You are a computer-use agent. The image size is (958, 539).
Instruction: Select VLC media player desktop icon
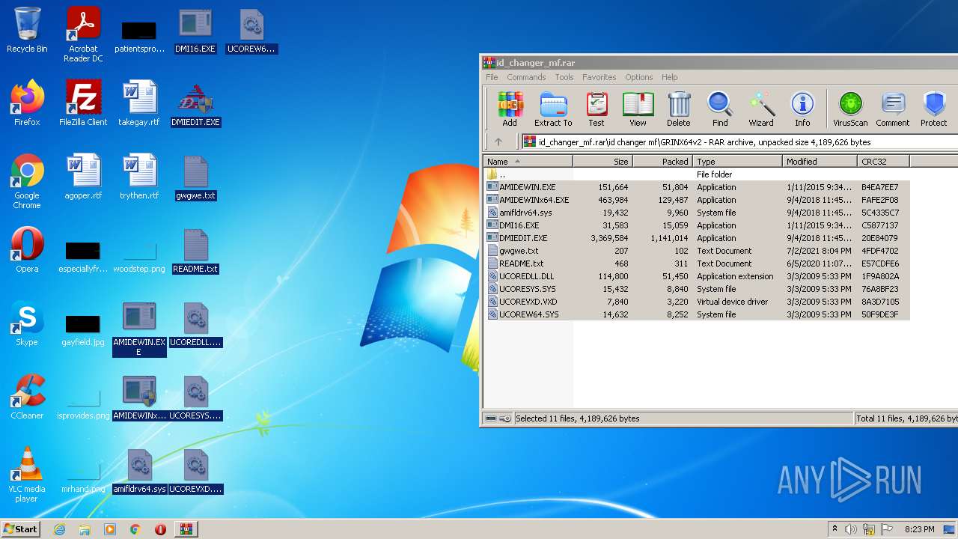(27, 475)
